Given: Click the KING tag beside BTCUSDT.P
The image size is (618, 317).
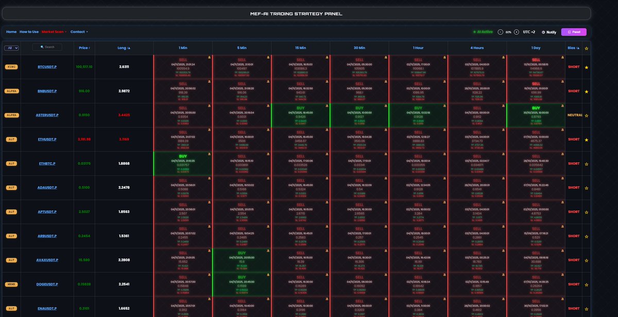Looking at the screenshot, I should click(x=11, y=67).
